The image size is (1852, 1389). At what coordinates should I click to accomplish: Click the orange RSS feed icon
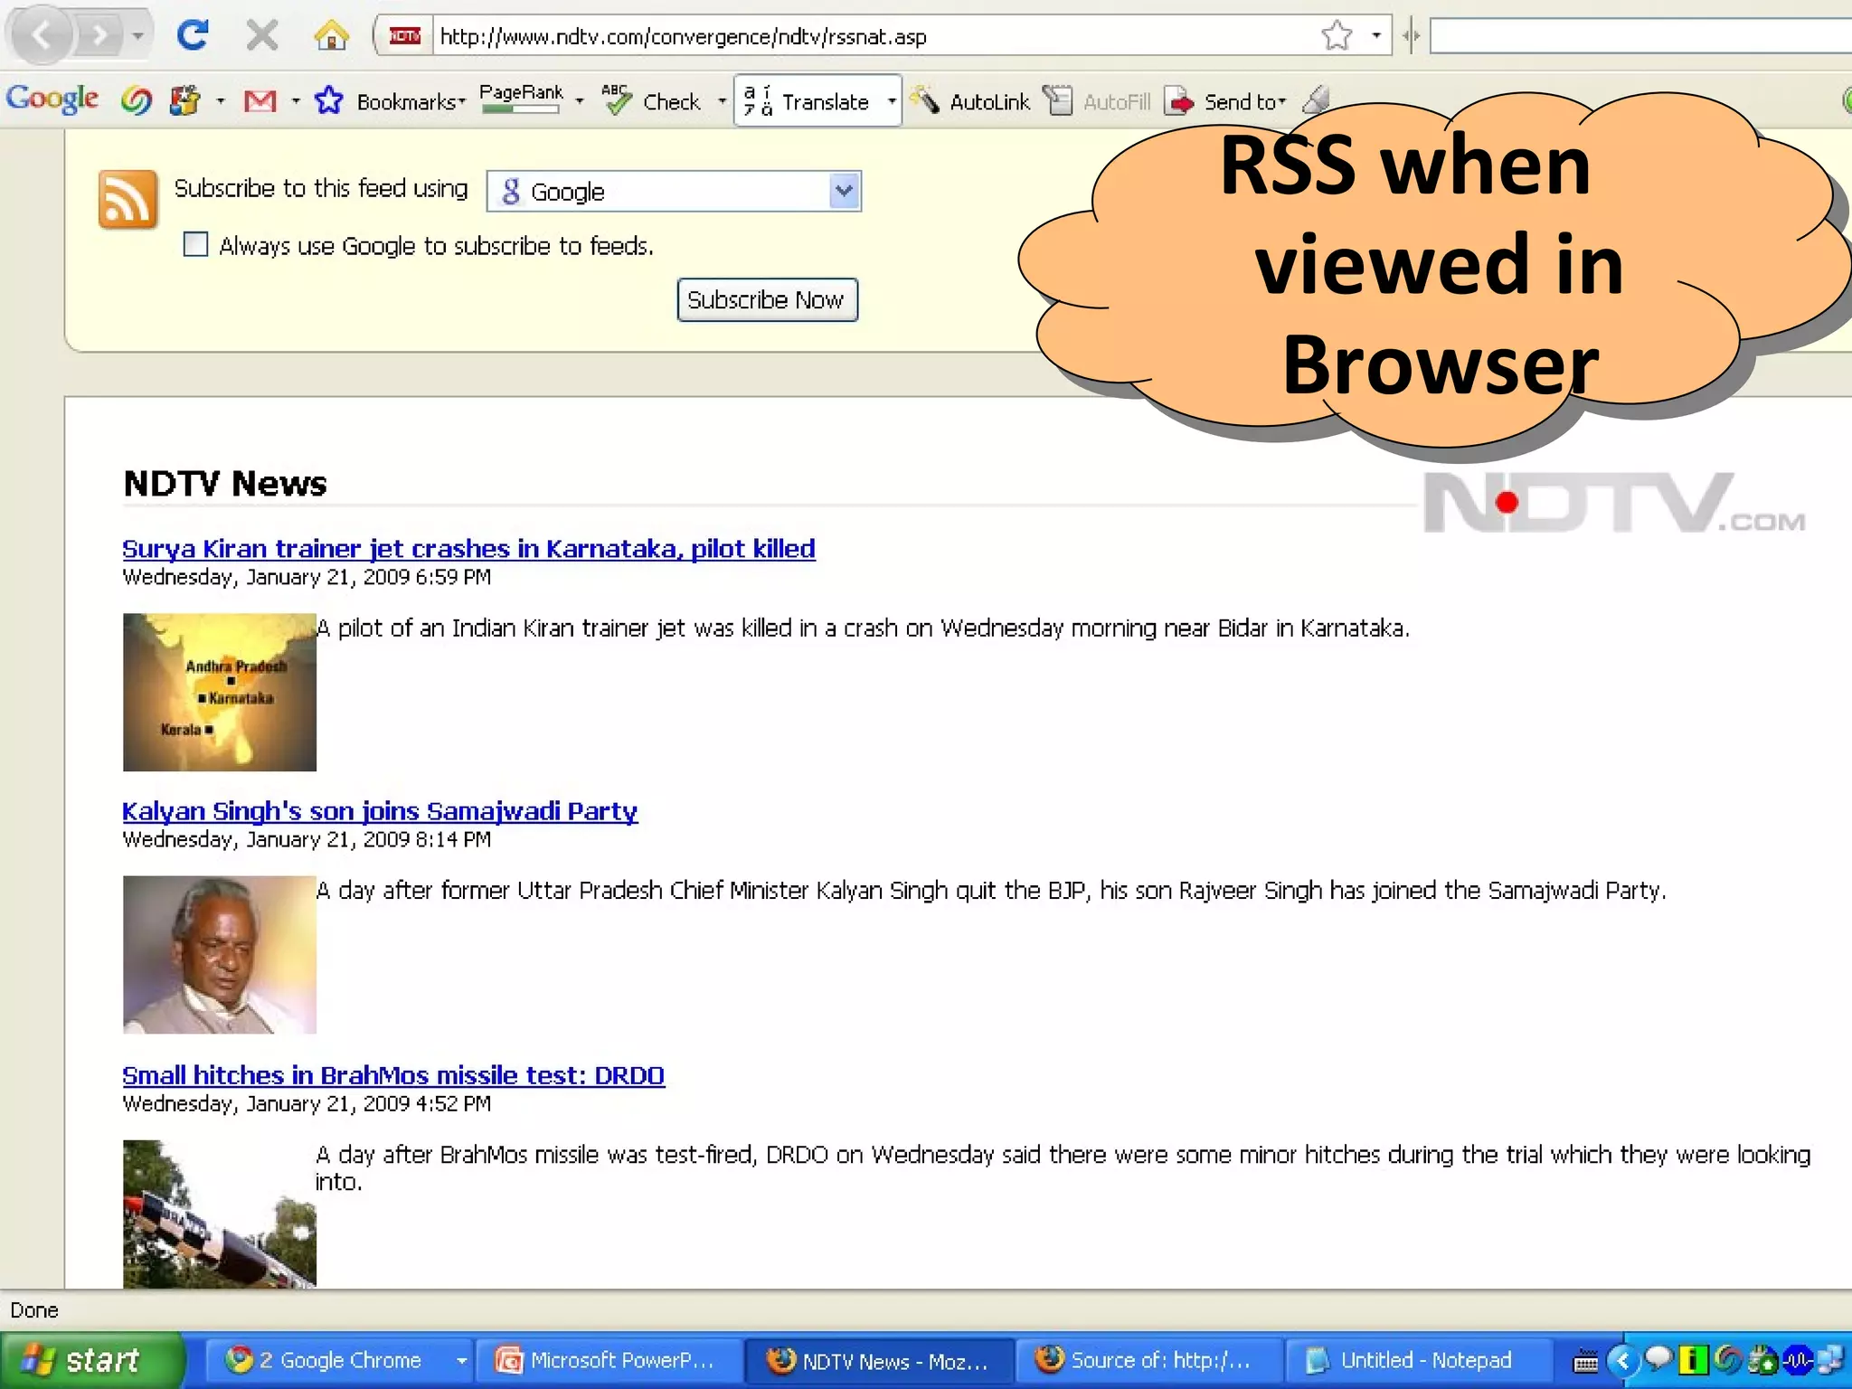pyautogui.click(x=128, y=199)
